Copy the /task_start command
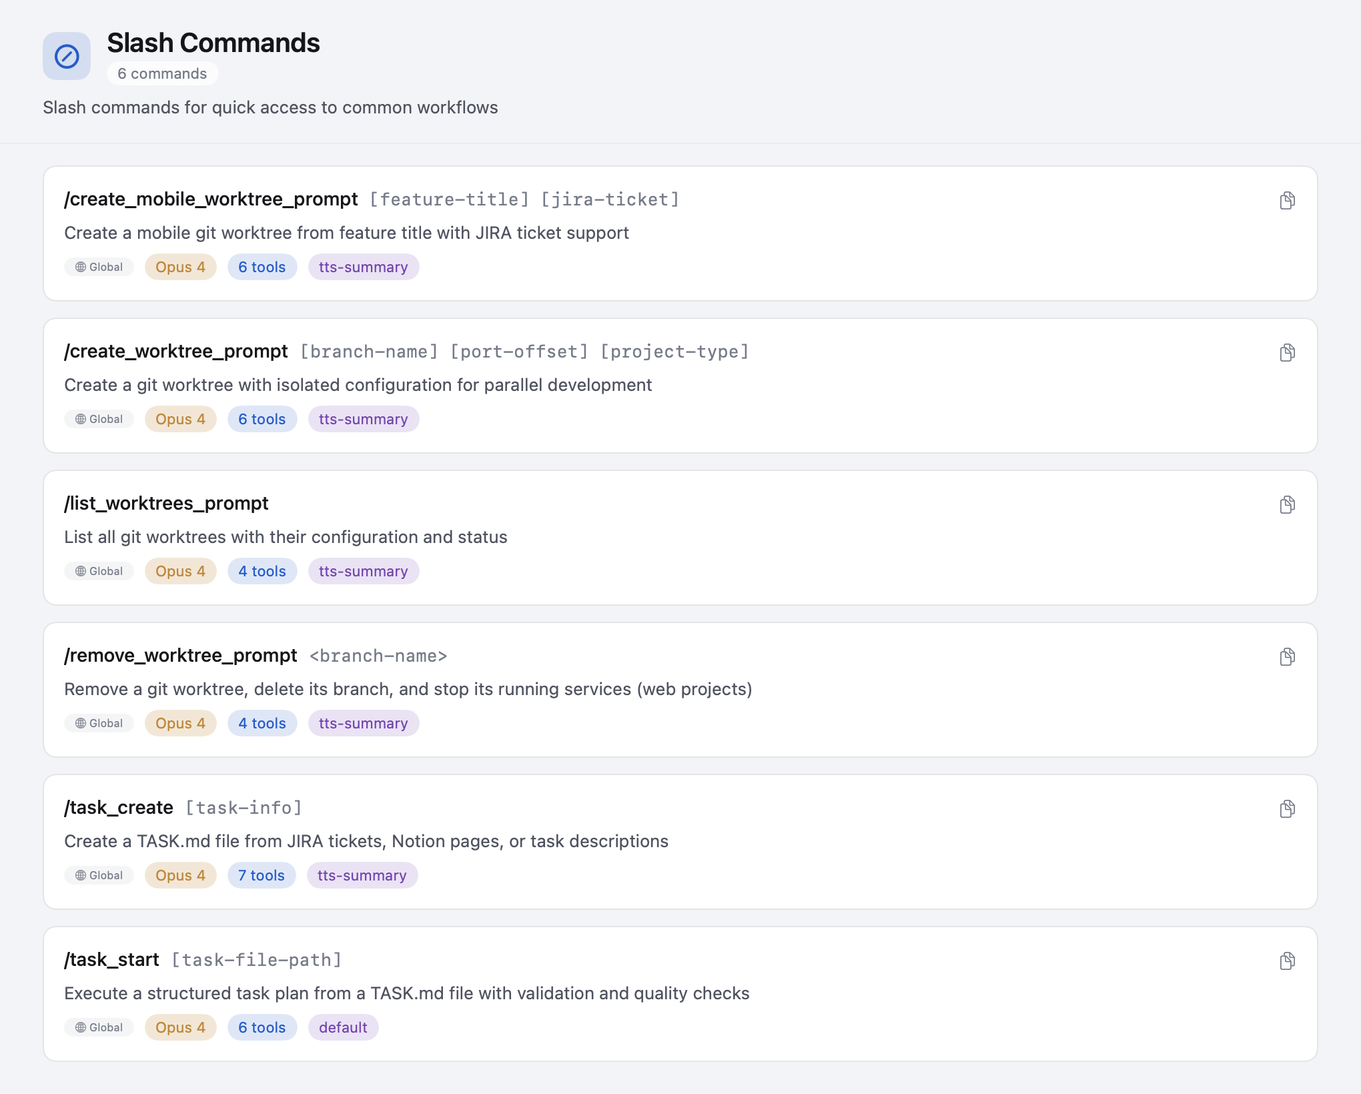Image resolution: width=1361 pixels, height=1094 pixels. [x=1287, y=961]
